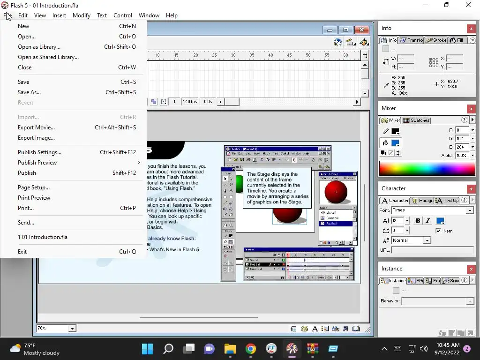Open the Character panel launcher icon
Image resolution: width=480 pixels, height=360 pixels.
(315, 329)
